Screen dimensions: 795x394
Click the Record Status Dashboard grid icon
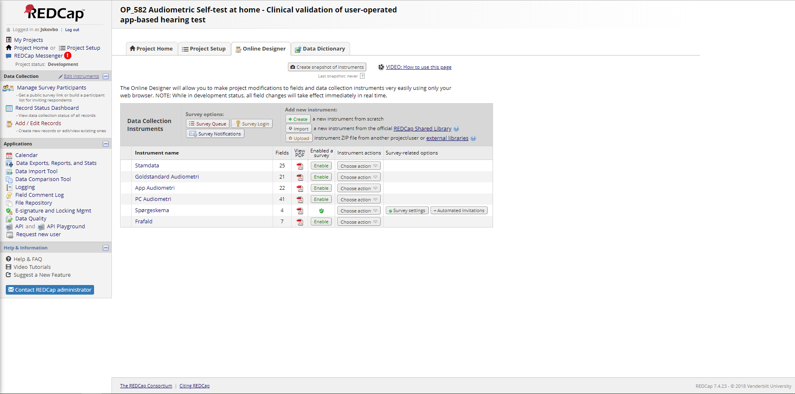[x=9, y=108]
